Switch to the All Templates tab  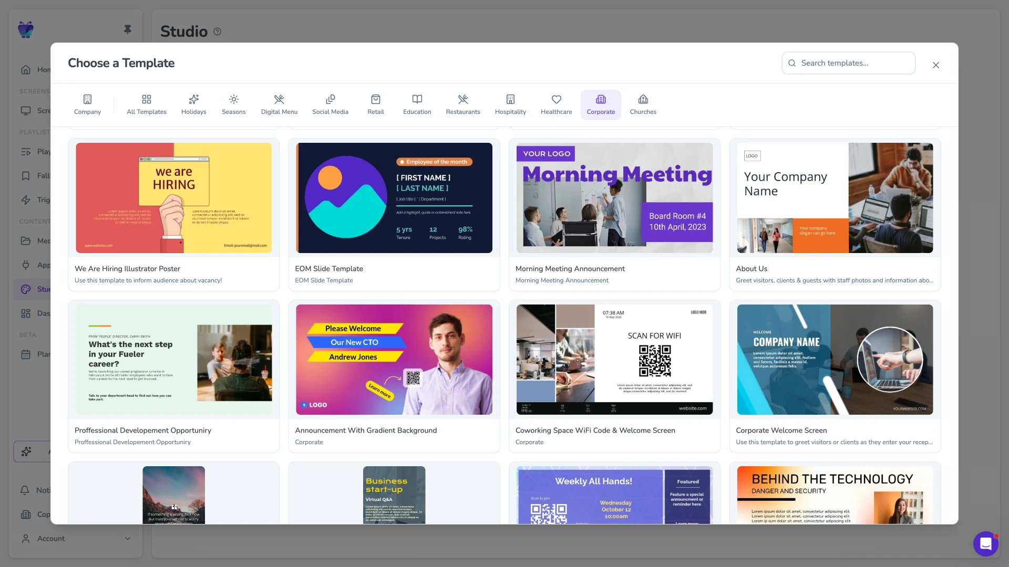coord(147,105)
